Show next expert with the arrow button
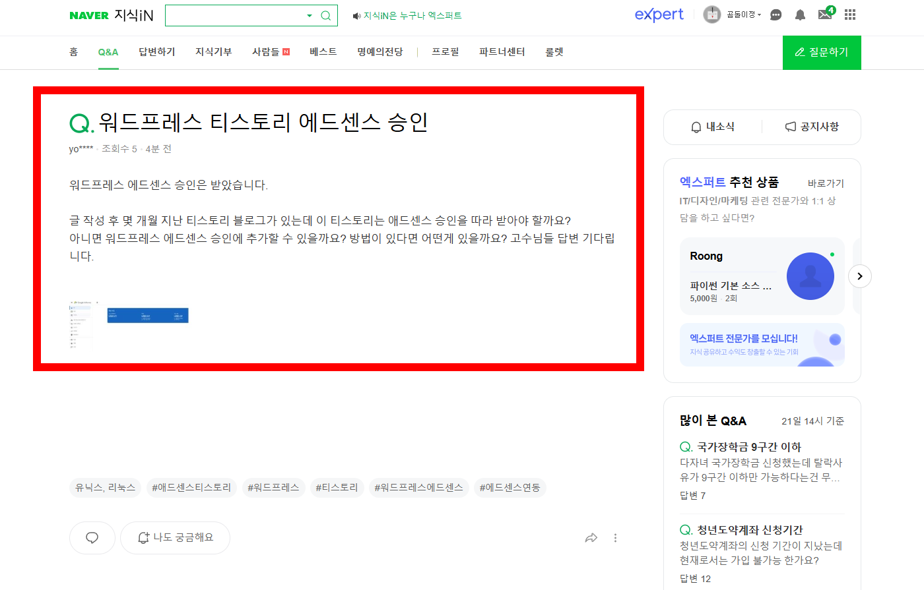924x590 pixels. 859,276
